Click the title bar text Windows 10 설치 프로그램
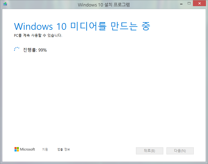This screenshot has height=164, width=208. coord(104,5)
